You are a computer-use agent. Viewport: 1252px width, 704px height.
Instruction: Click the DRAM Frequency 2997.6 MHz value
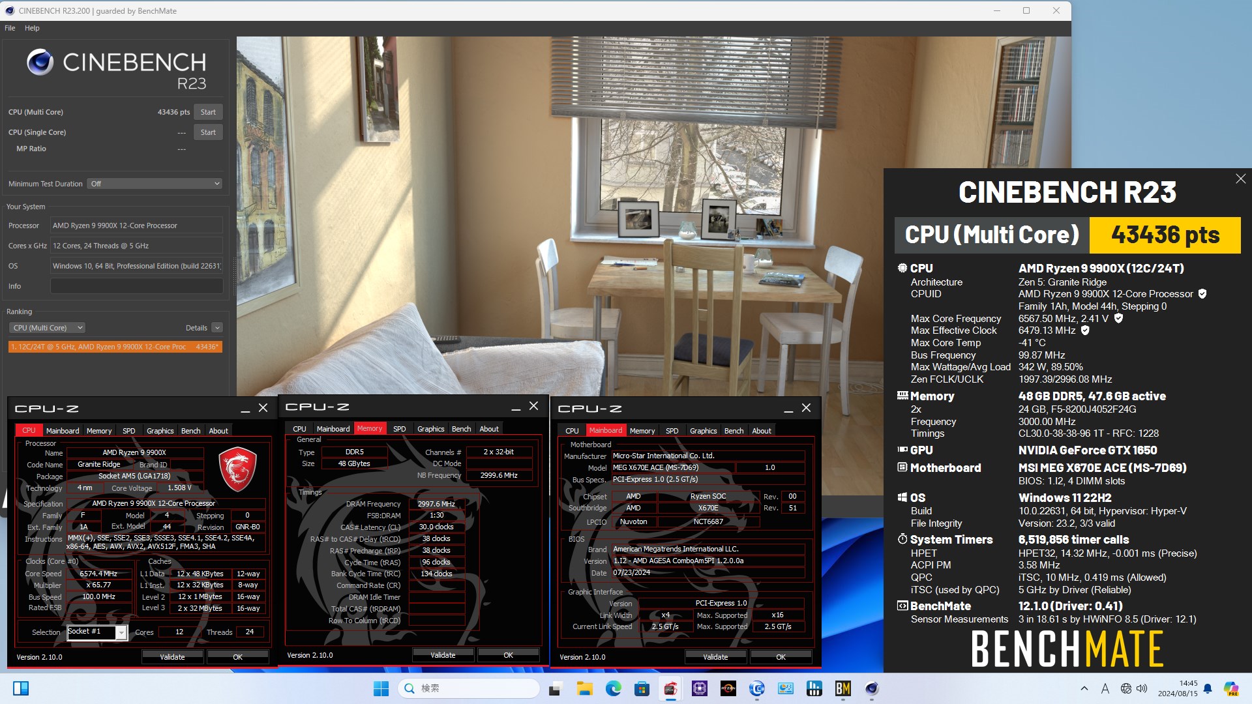436,504
